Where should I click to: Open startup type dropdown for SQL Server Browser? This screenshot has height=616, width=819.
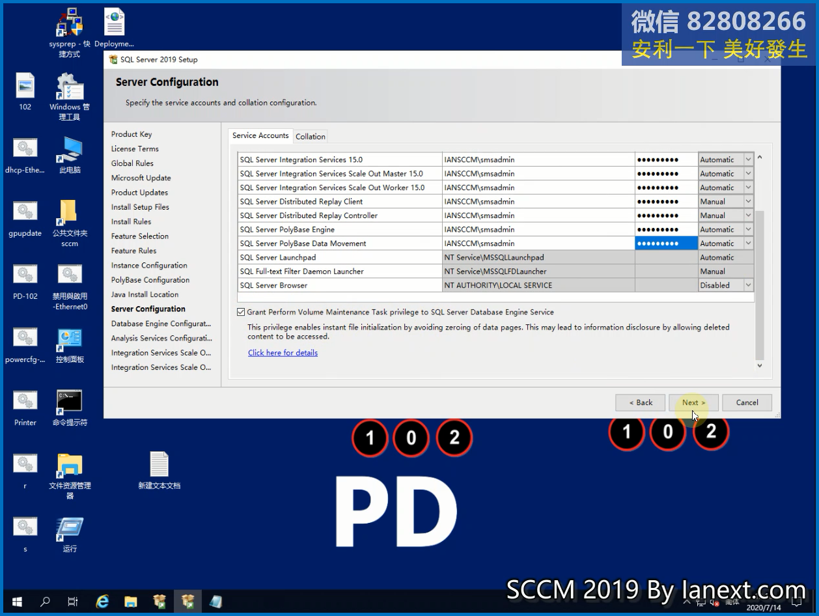pos(748,285)
